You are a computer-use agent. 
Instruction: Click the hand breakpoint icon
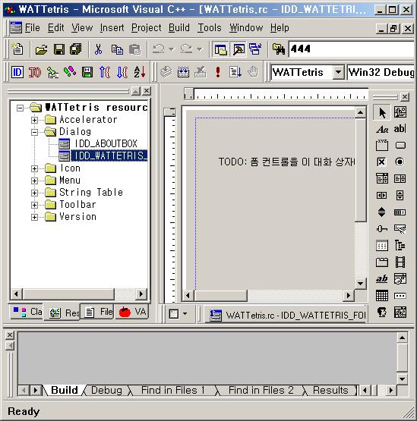[x=253, y=72]
